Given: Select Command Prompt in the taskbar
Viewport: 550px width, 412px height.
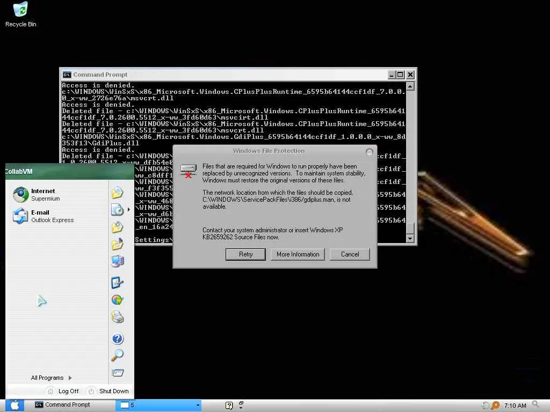Looking at the screenshot, I should click(x=62, y=404).
